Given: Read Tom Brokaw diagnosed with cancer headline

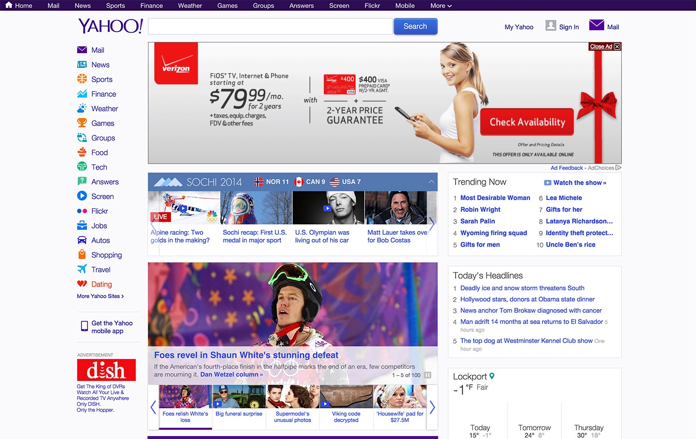Looking at the screenshot, I should [531, 310].
